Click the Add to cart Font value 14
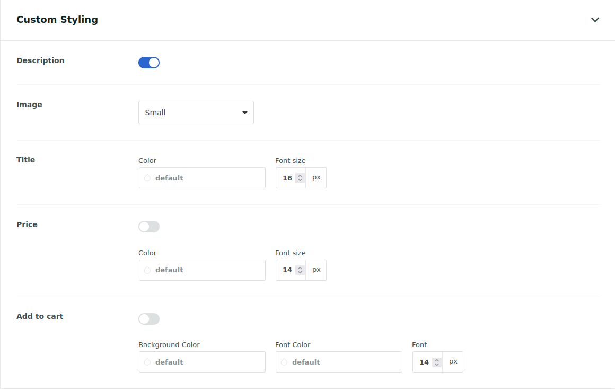The width and height of the screenshot is (615, 389). click(424, 361)
